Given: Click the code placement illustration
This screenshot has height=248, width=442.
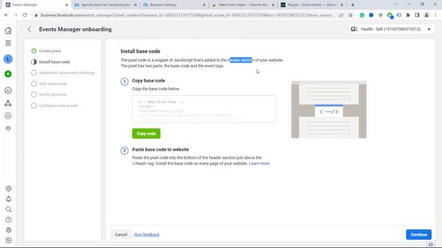Looking at the screenshot, I should (x=329, y=110).
